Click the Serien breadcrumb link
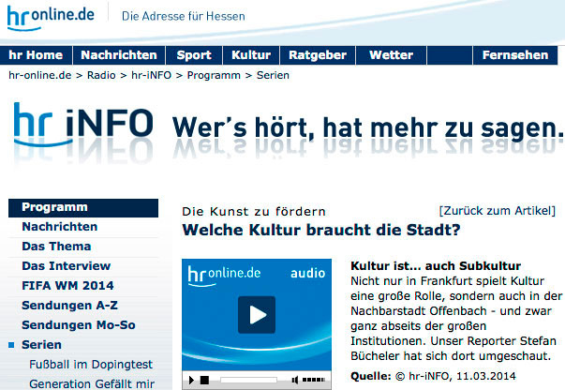The image size is (565, 390). pos(273,75)
